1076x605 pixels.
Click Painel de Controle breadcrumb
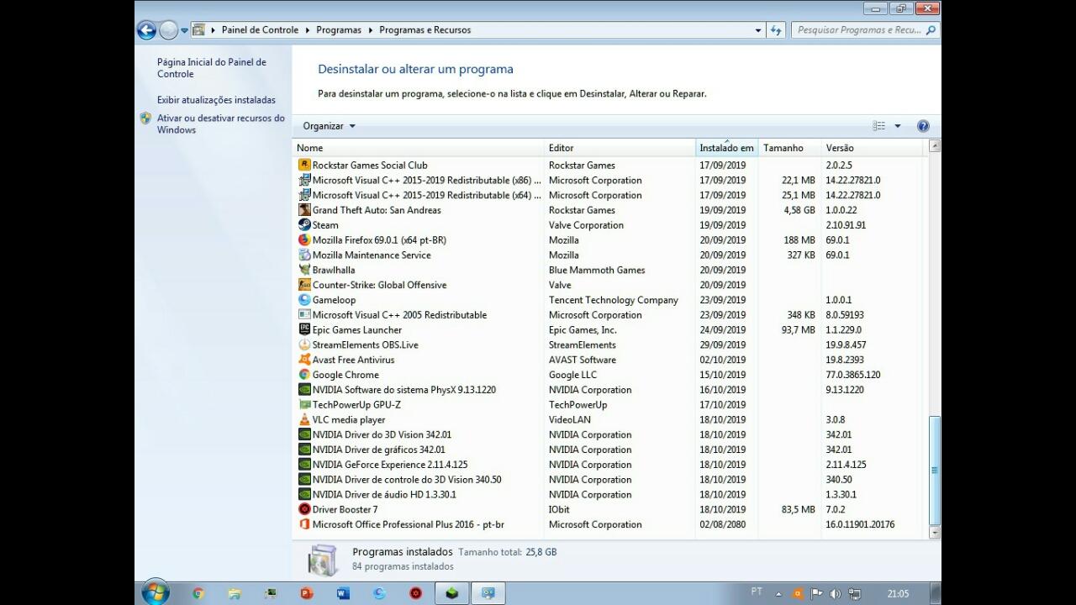coord(260,30)
